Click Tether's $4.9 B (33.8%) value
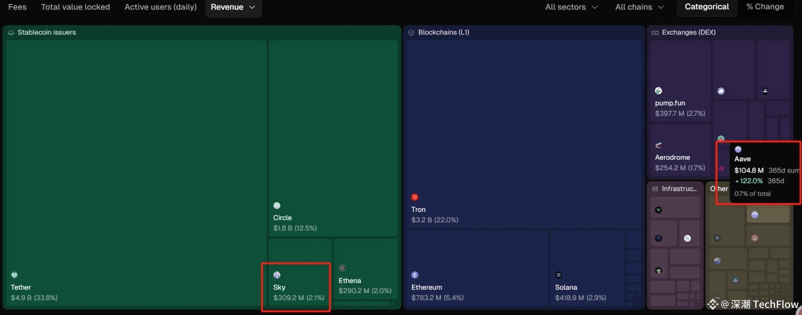 pyautogui.click(x=34, y=298)
